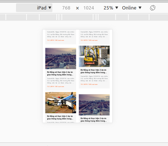
Task: Open the airplane at gate thumbnail
Action: 61,103
